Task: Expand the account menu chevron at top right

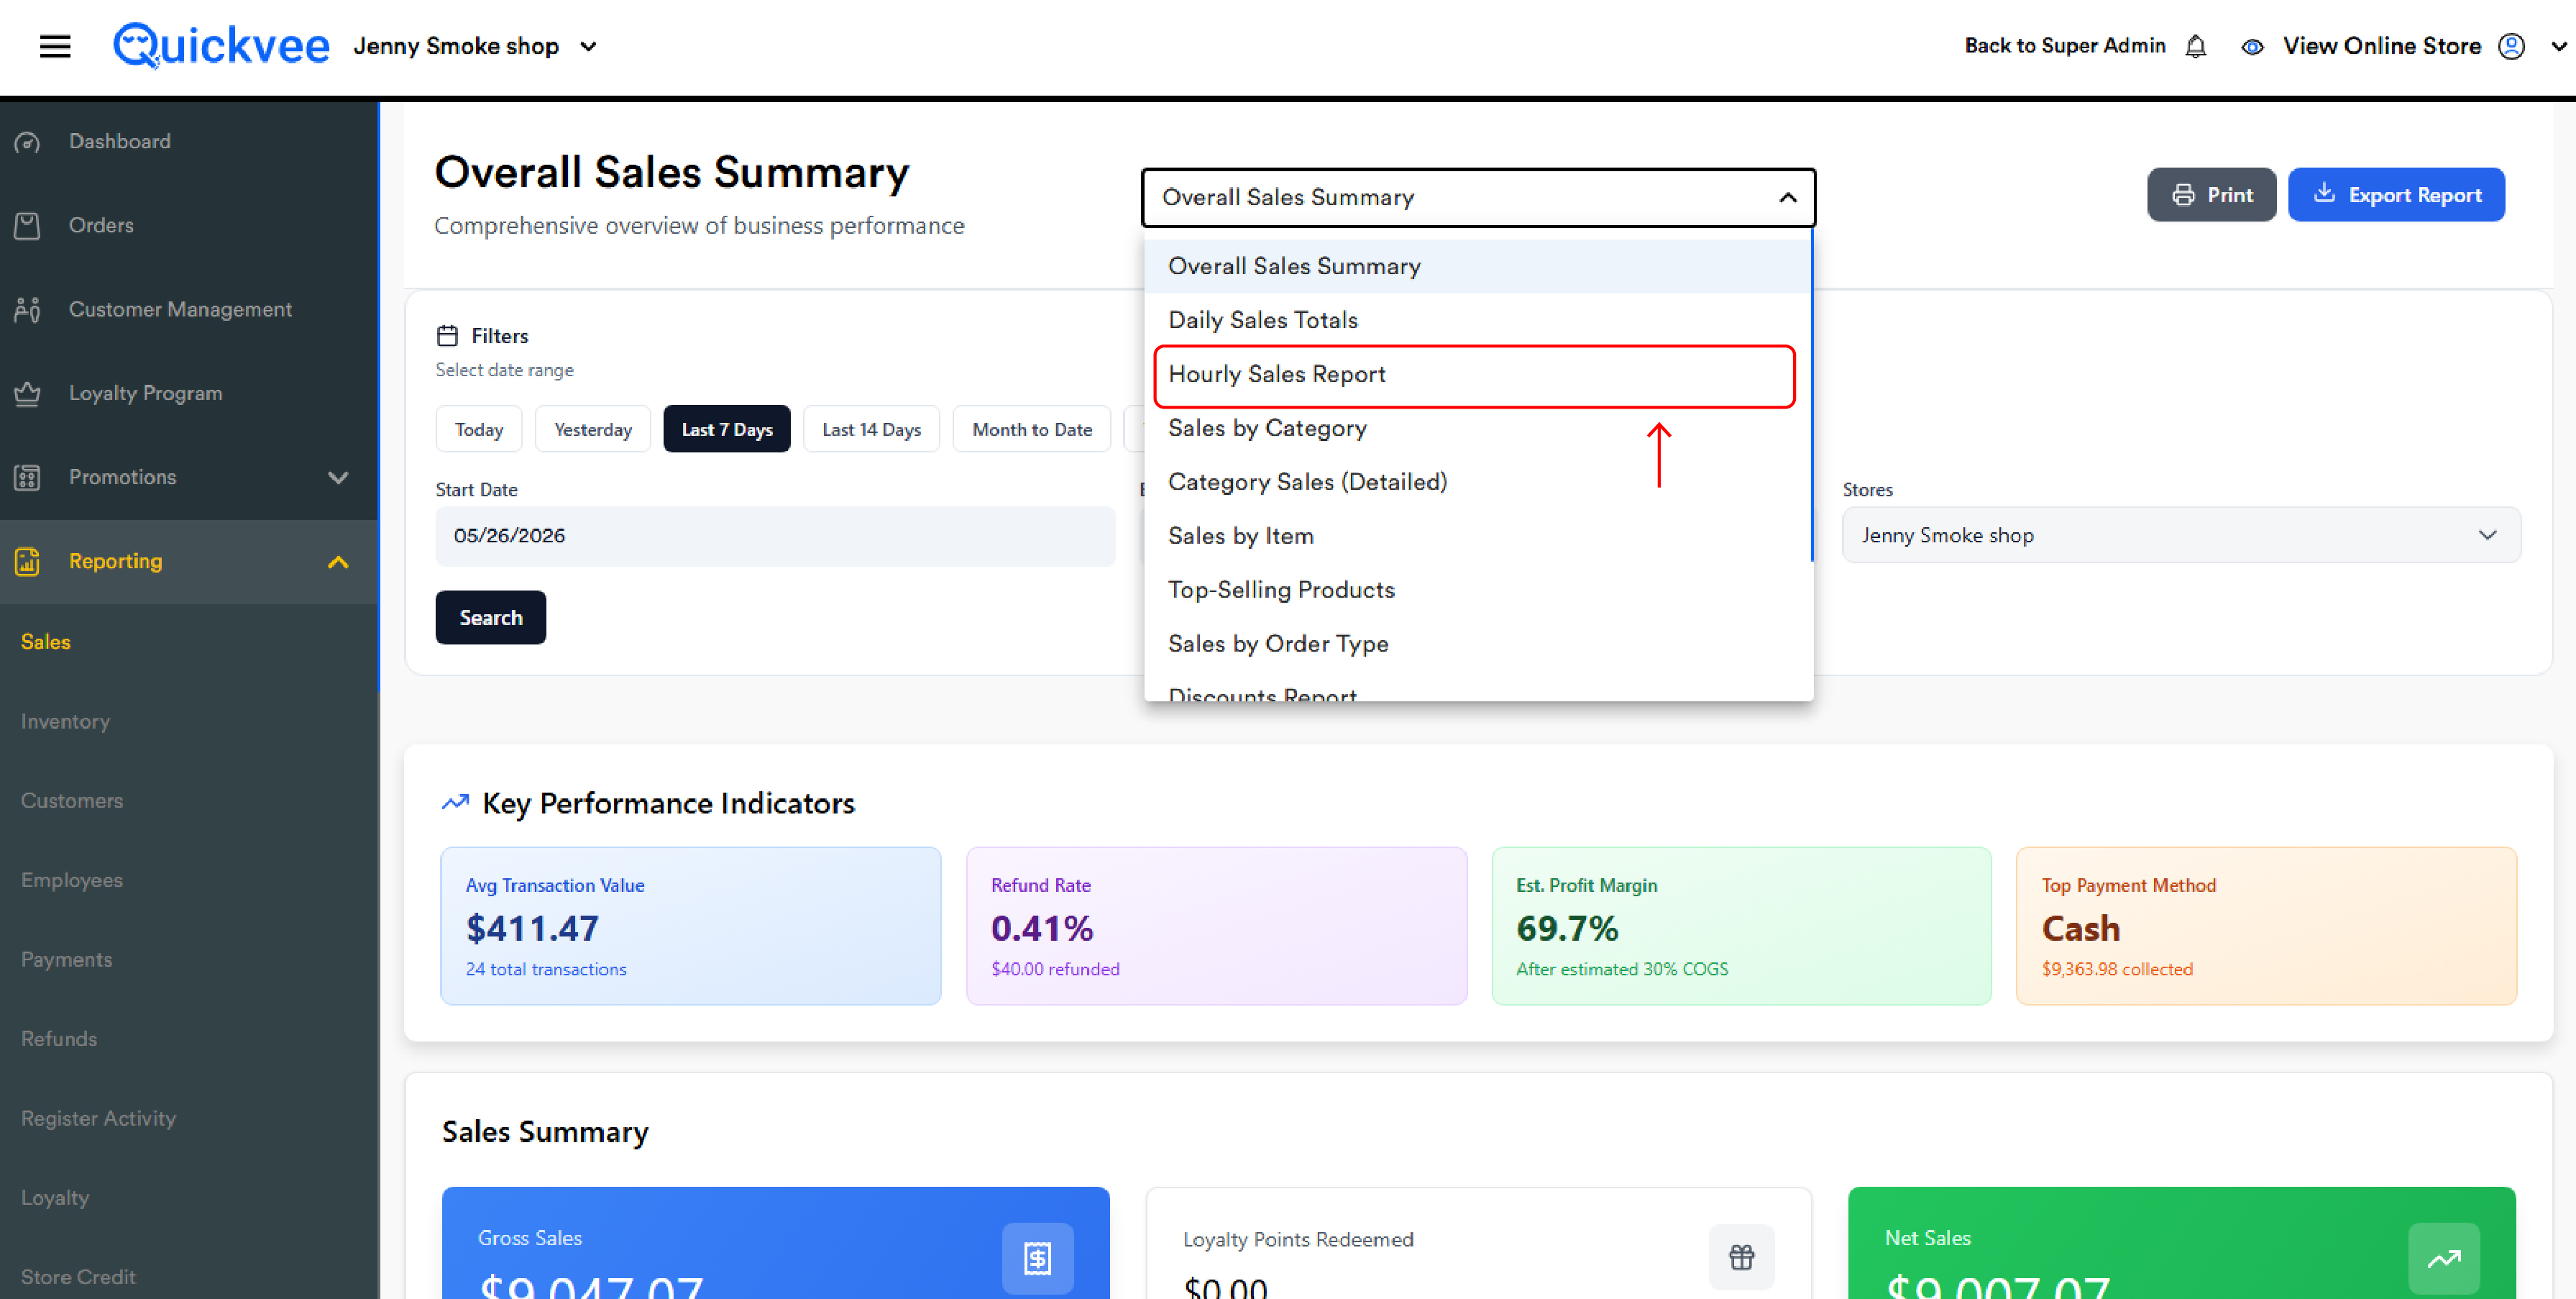Action: [2559, 46]
